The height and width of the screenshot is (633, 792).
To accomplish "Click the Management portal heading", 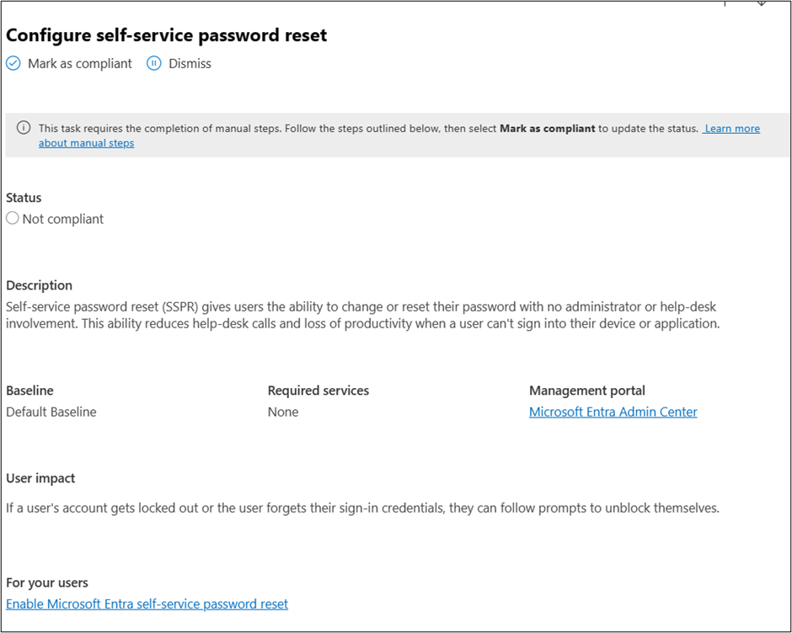I will [x=587, y=391].
